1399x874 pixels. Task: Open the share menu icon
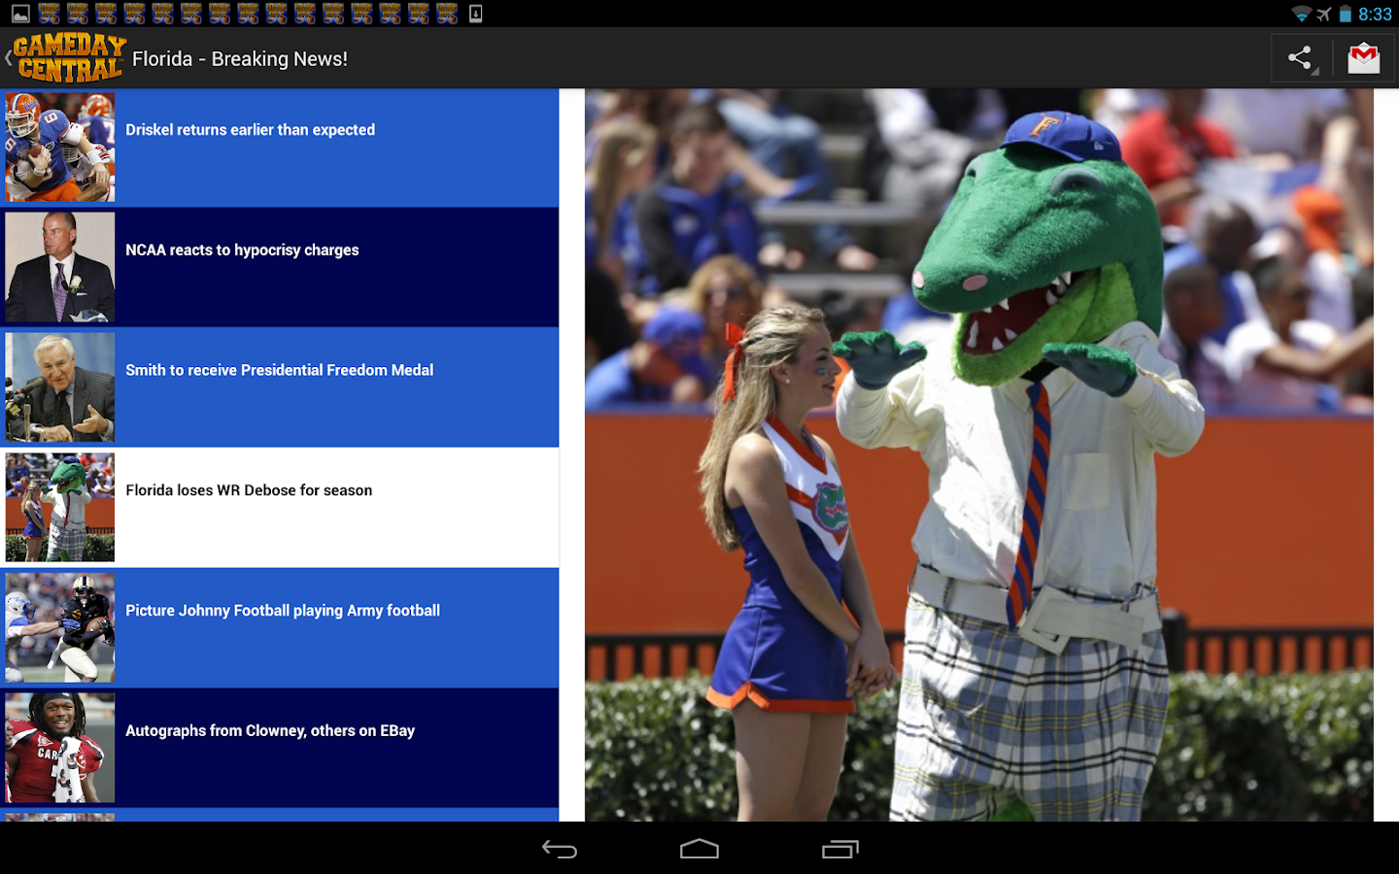pos(1300,58)
